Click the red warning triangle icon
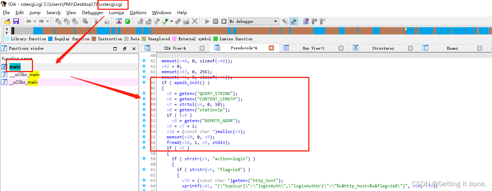This screenshot has height=191, width=492. 119,21
